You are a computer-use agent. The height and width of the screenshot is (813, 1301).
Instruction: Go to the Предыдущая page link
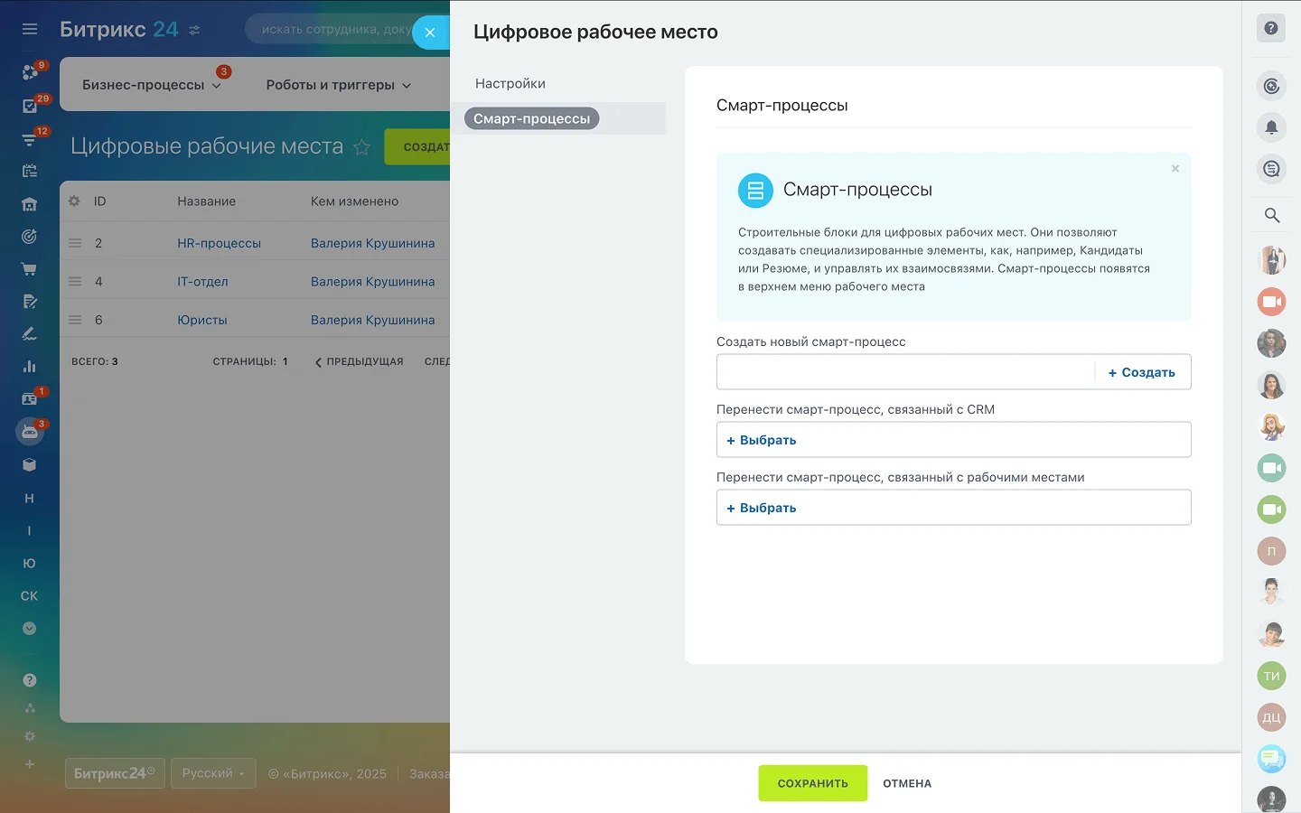coord(360,361)
